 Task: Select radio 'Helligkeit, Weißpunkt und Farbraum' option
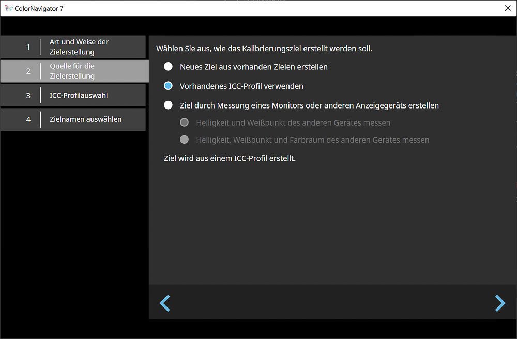[184, 140]
